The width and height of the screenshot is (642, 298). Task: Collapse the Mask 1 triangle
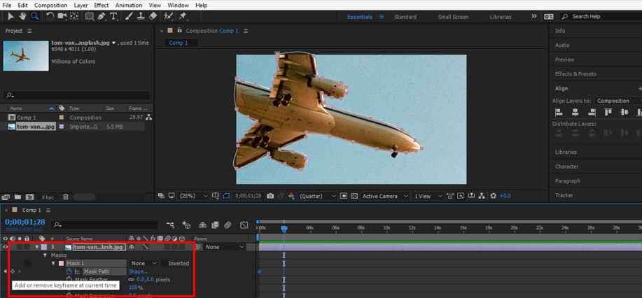coord(53,263)
